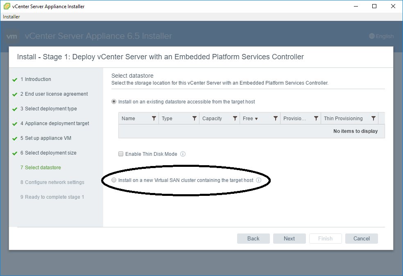
Task: Open the Installer menu
Action: [11, 17]
